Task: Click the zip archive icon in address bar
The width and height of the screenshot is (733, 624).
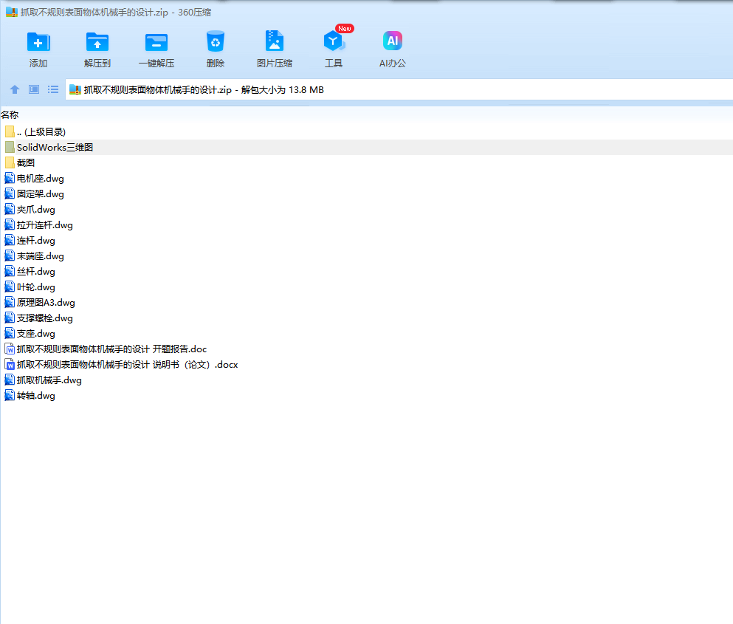Action: [x=75, y=89]
